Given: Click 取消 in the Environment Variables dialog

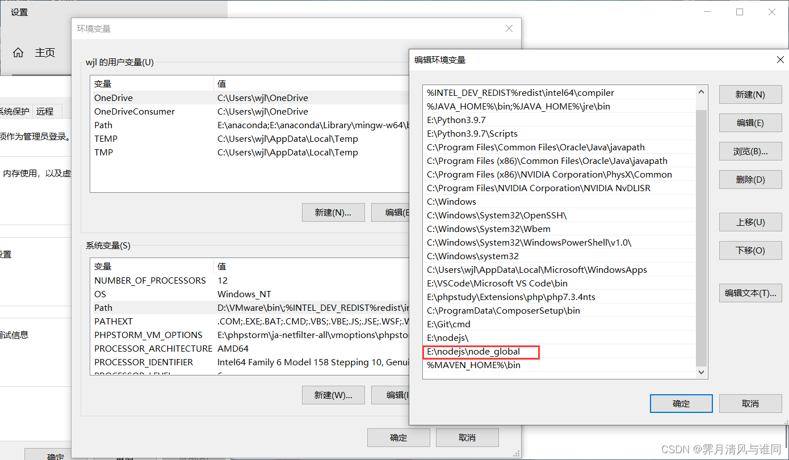Looking at the screenshot, I should pyautogui.click(x=467, y=438).
